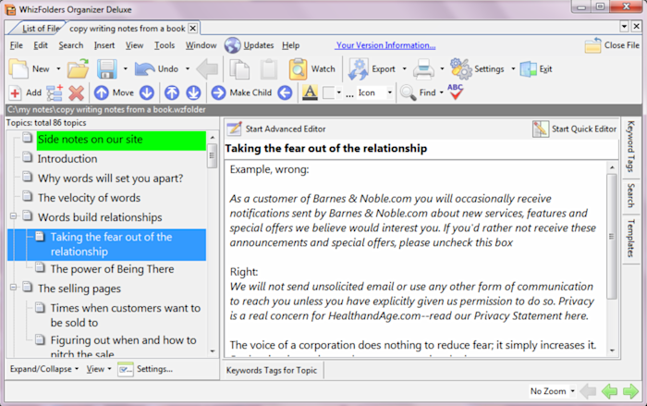Switch to List of Files tab
The height and width of the screenshot is (406, 647).
[40, 29]
